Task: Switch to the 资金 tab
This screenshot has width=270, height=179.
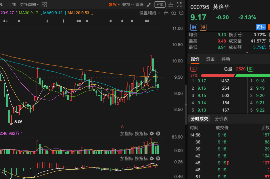Action: click(x=210, y=59)
